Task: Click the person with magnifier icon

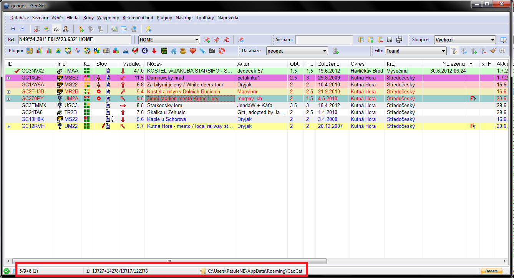Action: 66,29
